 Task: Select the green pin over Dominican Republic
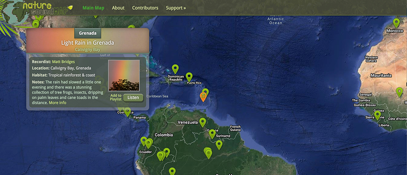pyautogui.click(x=175, y=69)
